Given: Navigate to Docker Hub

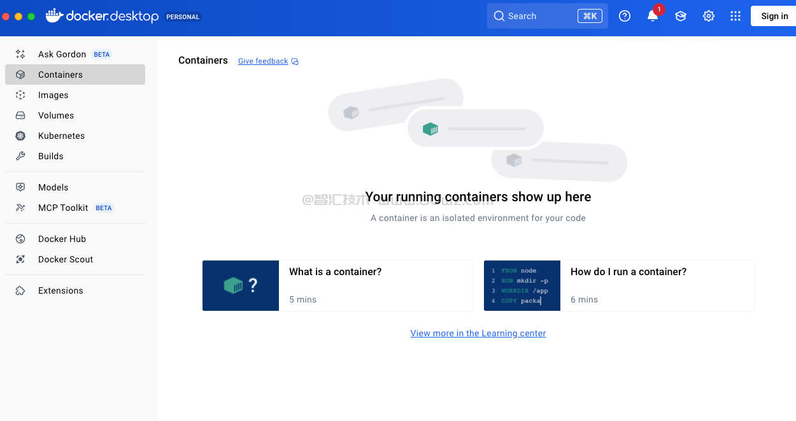Looking at the screenshot, I should pos(62,239).
